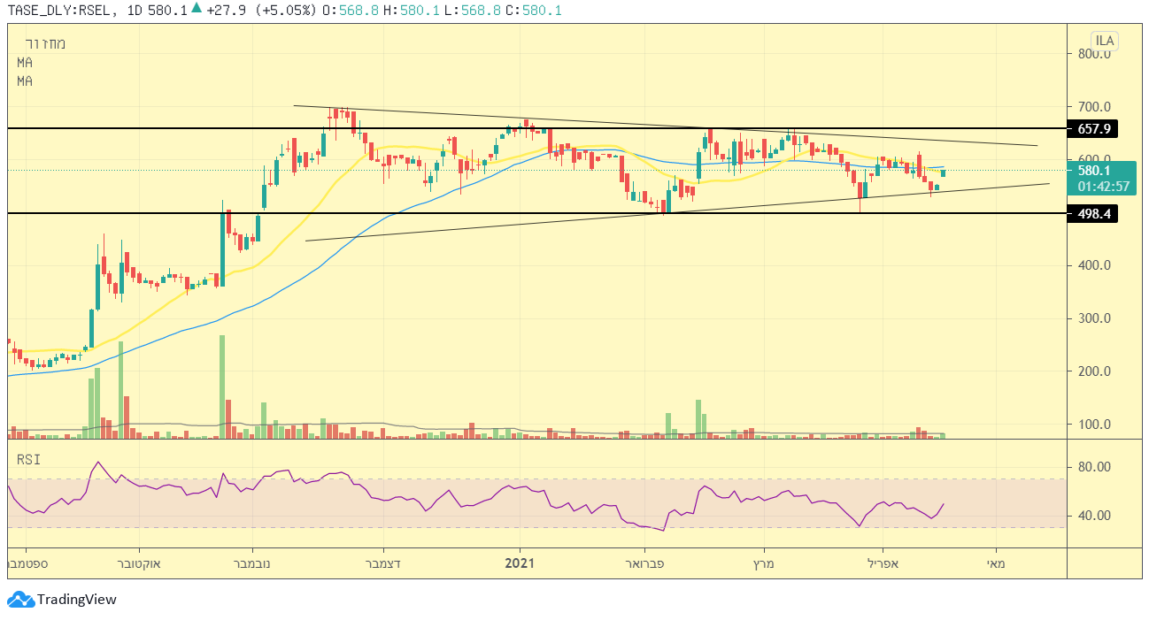Select the מחזור volume indicator label
Image resolution: width=1149 pixels, height=620 pixels.
45,43
